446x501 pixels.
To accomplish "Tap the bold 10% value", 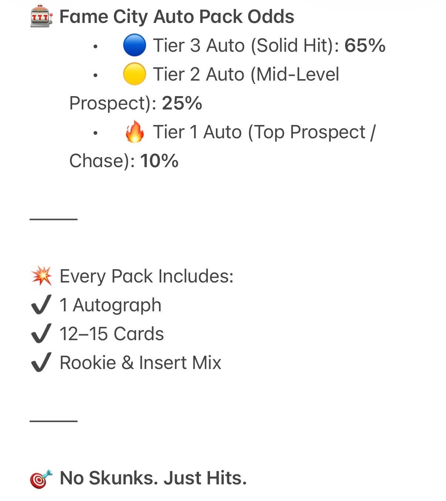I will [x=159, y=161].
